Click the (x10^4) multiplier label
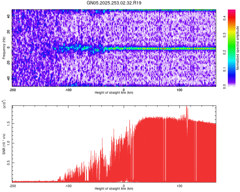Image resolution: width=240 pixels, height=192 pixels. 4,104
